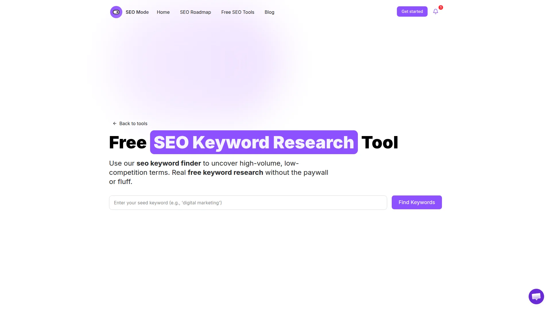Navigate to SEO Roadmap in the navbar
The width and height of the screenshot is (551, 310).
click(195, 12)
